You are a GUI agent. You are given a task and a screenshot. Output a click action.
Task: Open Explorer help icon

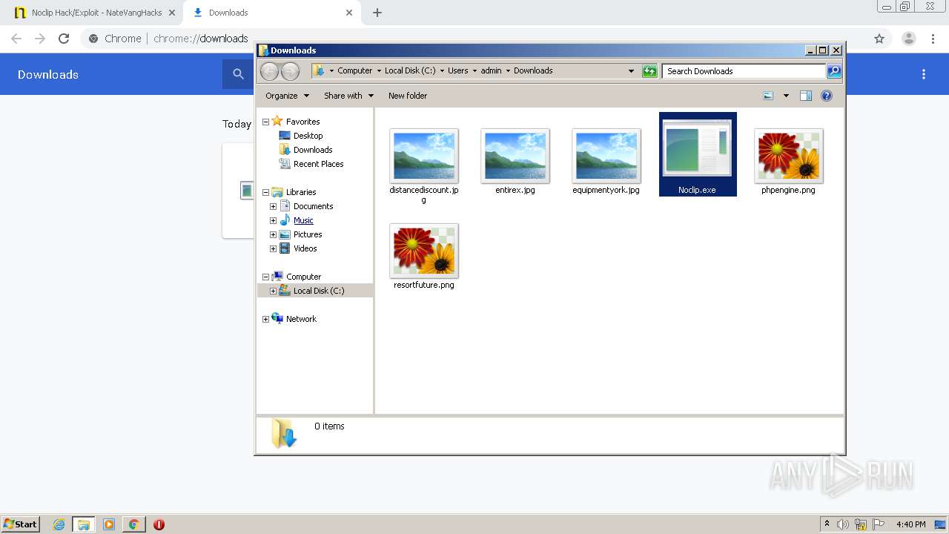click(827, 96)
